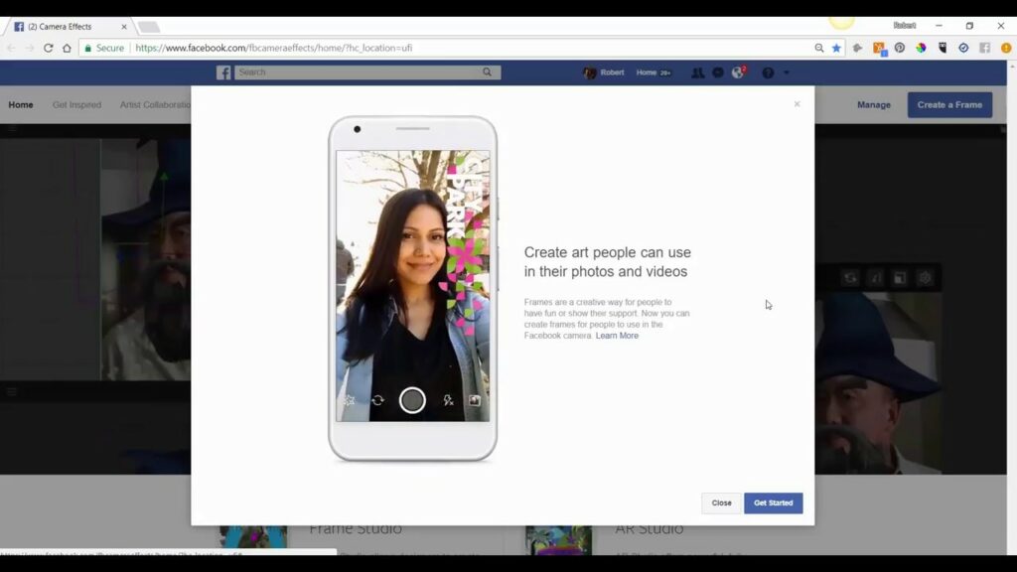The height and width of the screenshot is (572, 1017).
Task: Click the colorful color-wheel extension icon
Action: [x=921, y=48]
